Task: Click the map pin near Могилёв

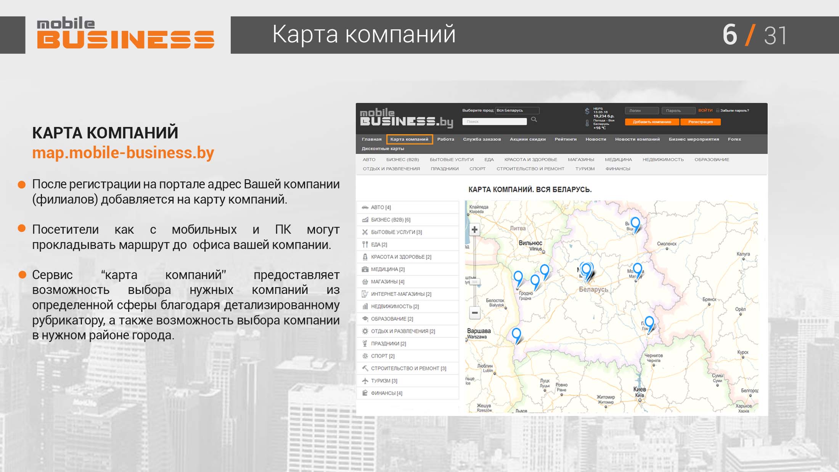Action: pyautogui.click(x=637, y=271)
